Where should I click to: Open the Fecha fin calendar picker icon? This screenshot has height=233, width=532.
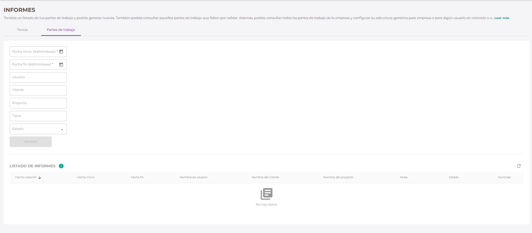point(61,64)
